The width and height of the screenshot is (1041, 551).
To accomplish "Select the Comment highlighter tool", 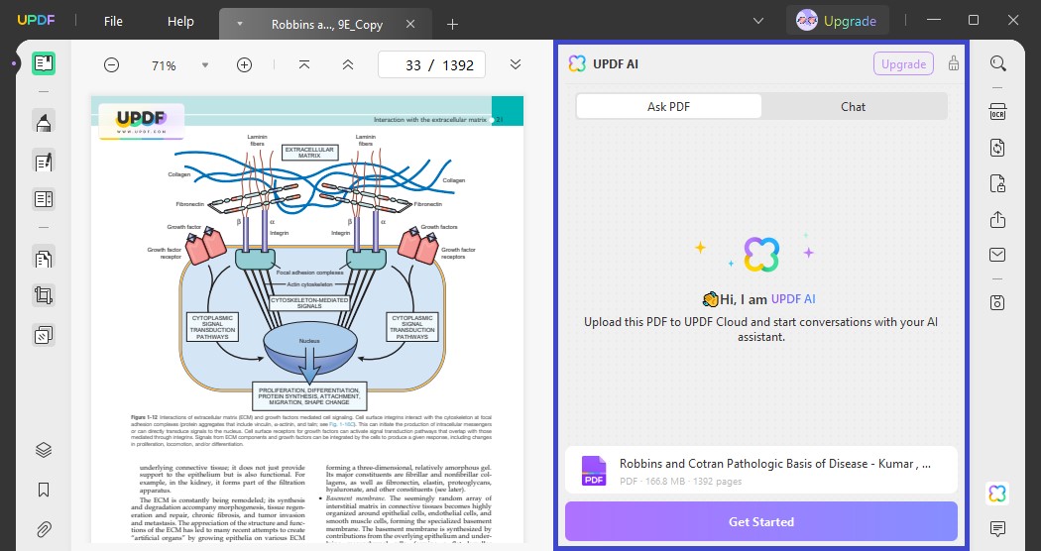I will tap(44, 123).
